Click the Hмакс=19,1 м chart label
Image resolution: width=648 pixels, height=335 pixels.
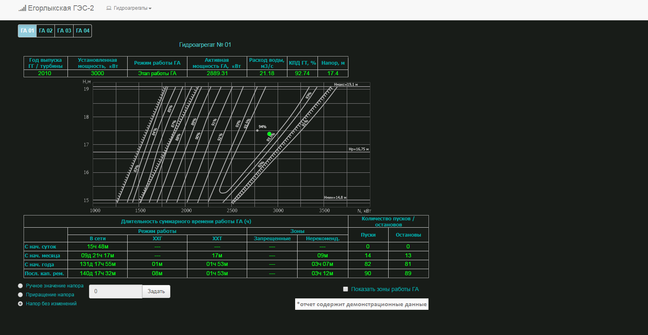346,85
